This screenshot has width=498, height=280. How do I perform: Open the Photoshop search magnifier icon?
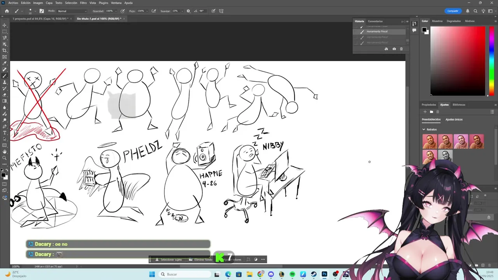point(475,11)
